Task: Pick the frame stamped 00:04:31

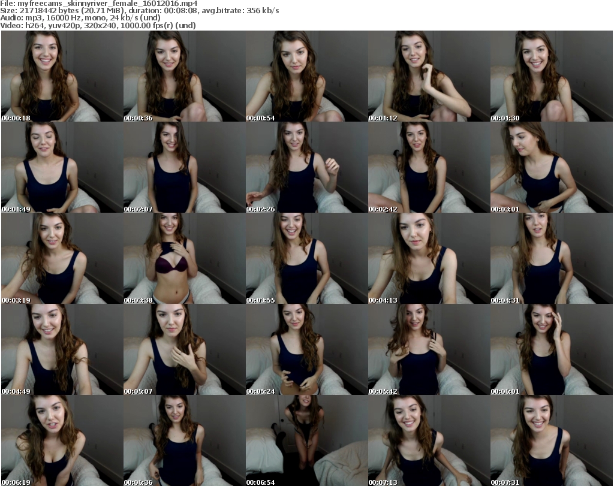Action: coord(552,259)
